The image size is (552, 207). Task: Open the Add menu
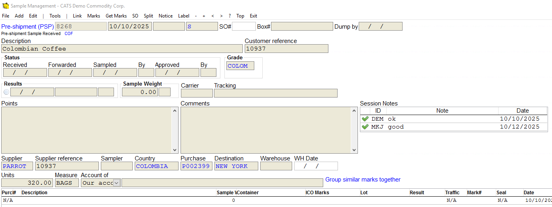pyautogui.click(x=19, y=16)
